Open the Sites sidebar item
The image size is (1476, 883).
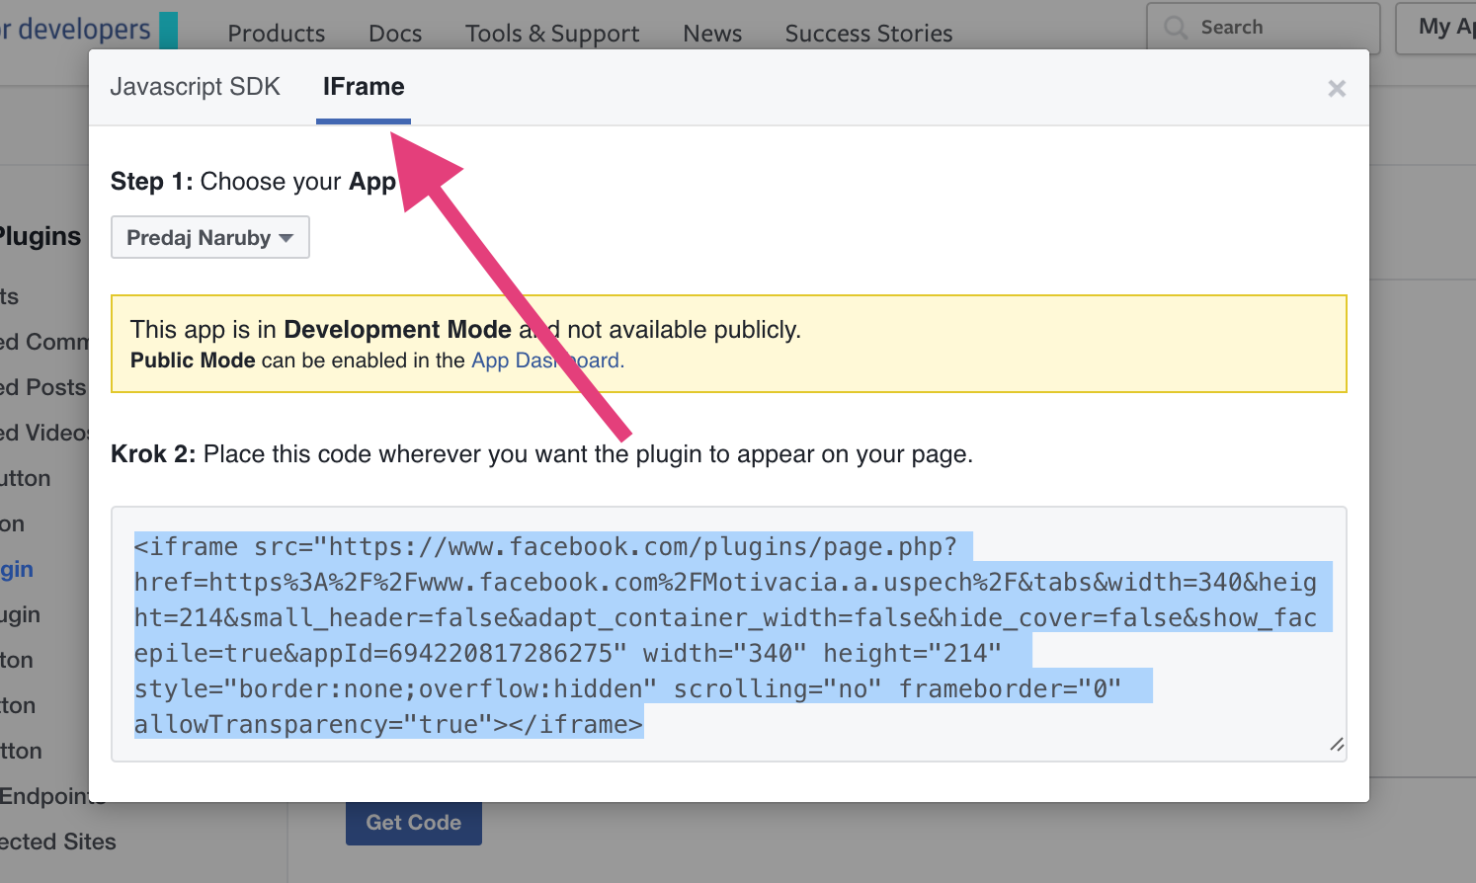tap(58, 842)
